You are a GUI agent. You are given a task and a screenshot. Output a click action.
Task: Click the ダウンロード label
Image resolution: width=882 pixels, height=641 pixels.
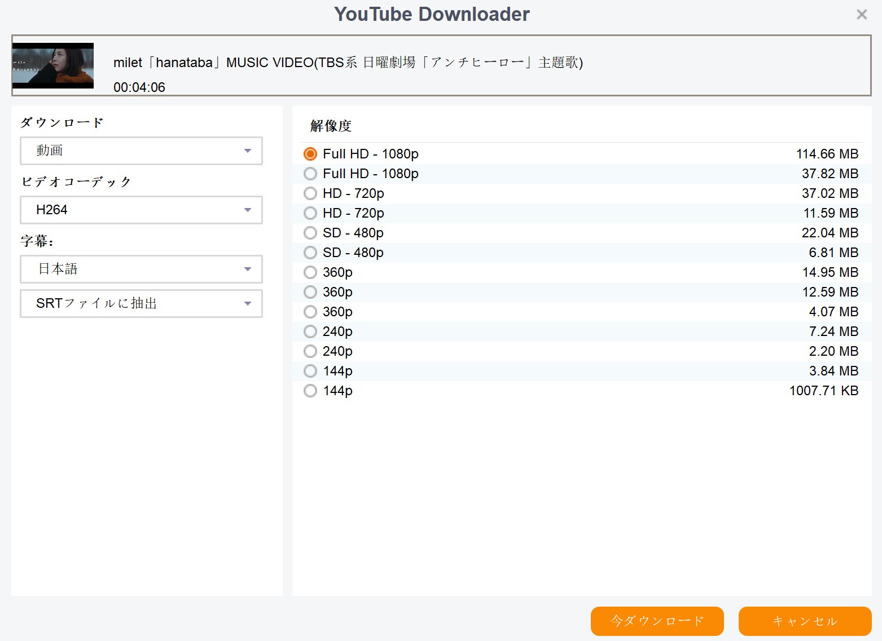click(x=62, y=122)
